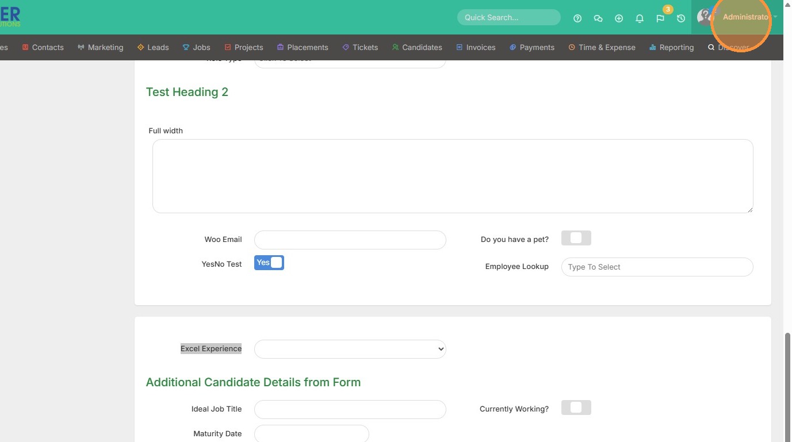
Task: Expand the Administrator account menu
Action: tap(749, 17)
